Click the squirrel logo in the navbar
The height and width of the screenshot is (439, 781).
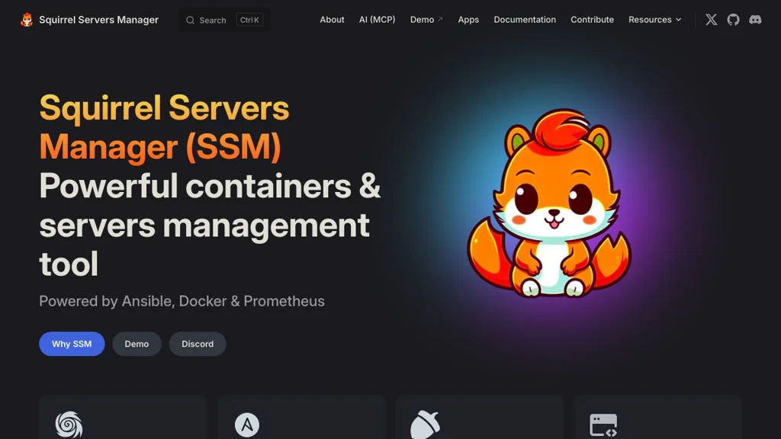pyautogui.click(x=27, y=20)
